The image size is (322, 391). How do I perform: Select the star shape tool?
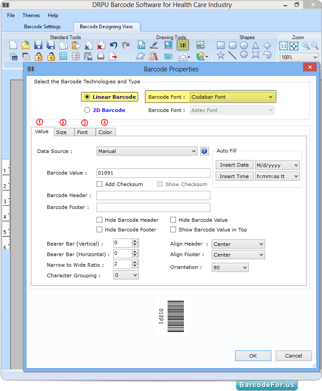[221, 56]
